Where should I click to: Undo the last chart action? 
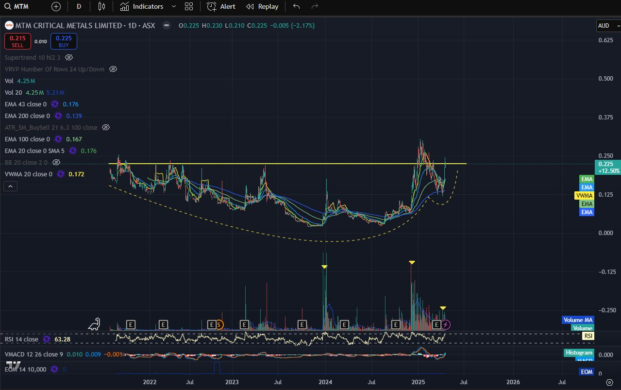(x=296, y=6)
